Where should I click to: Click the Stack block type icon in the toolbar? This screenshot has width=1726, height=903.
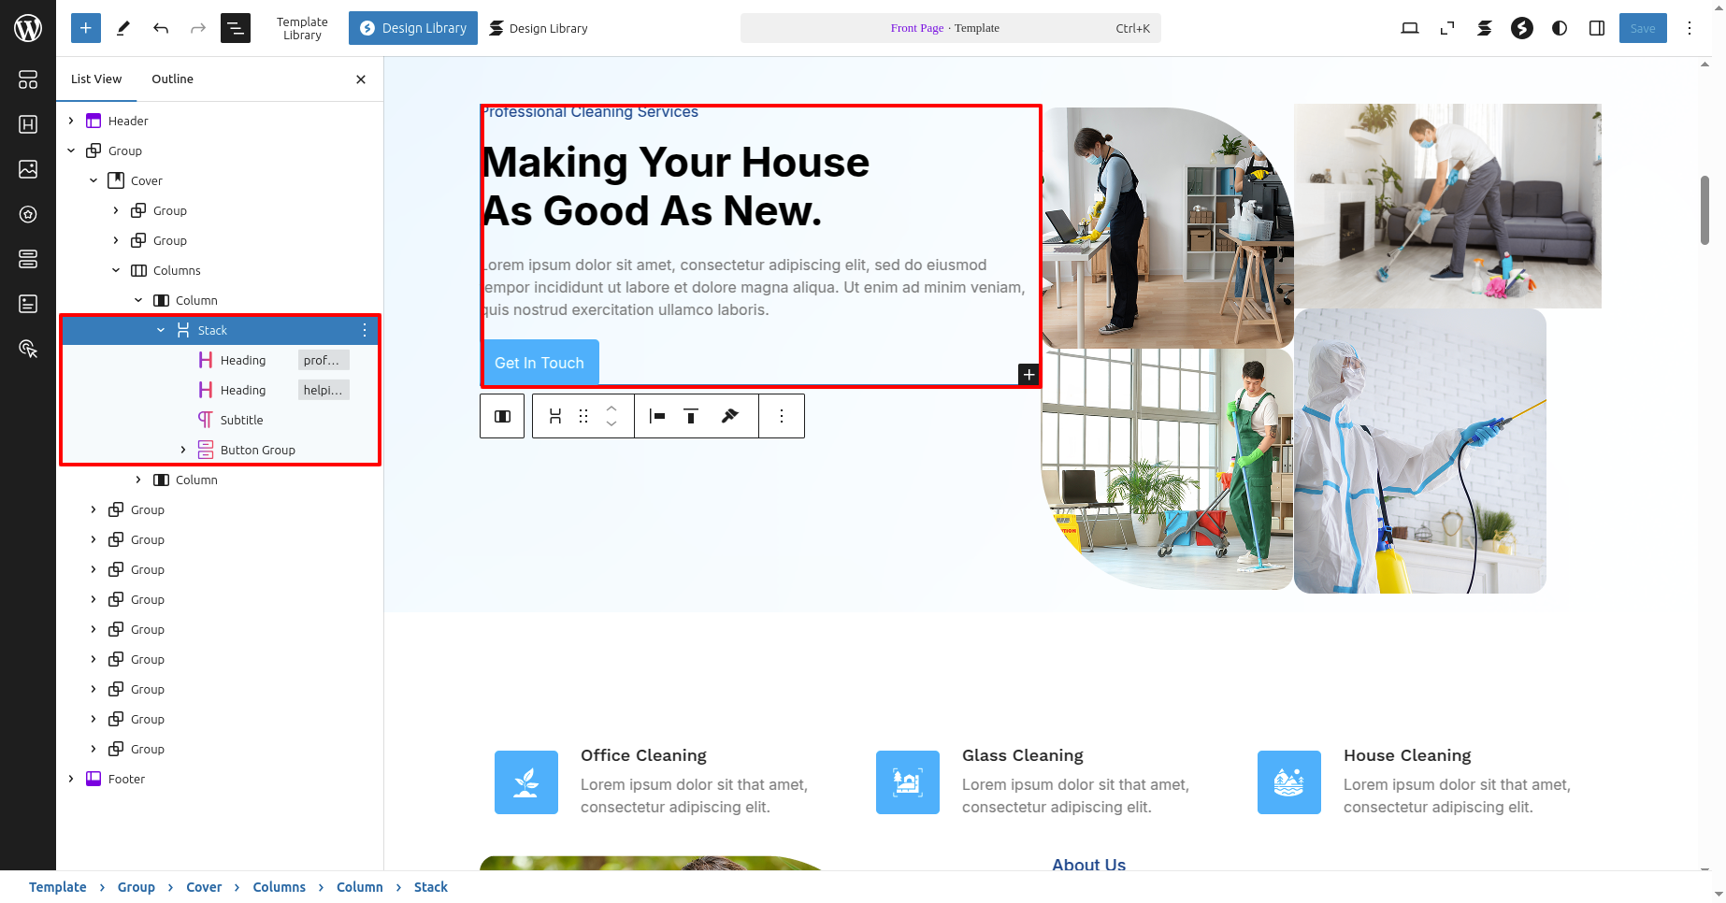coord(555,416)
